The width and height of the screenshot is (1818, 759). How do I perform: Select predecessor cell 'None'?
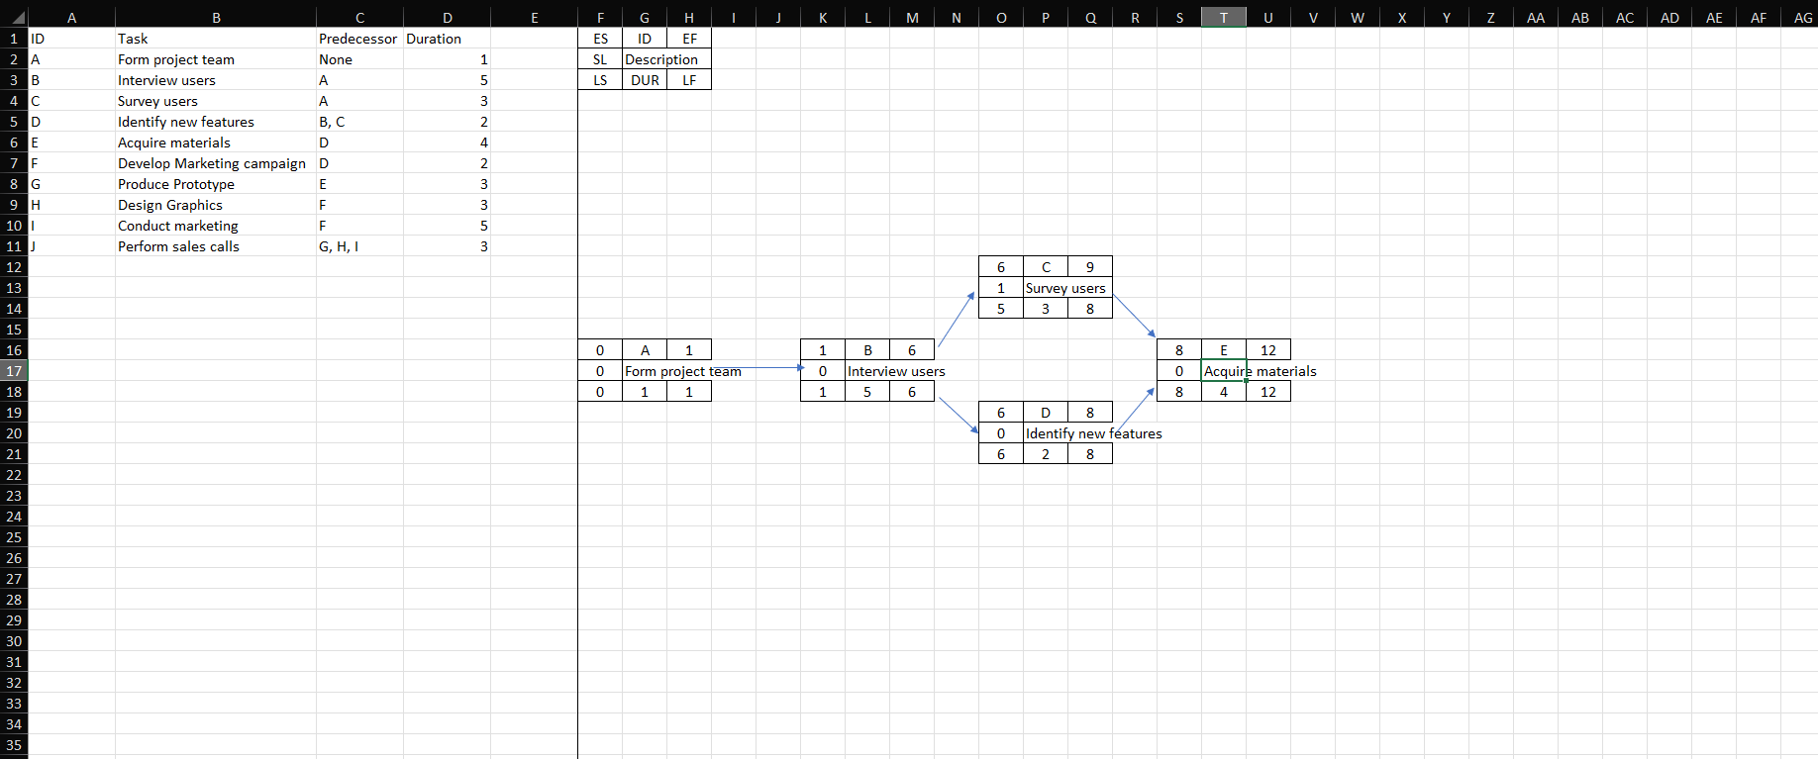(359, 59)
